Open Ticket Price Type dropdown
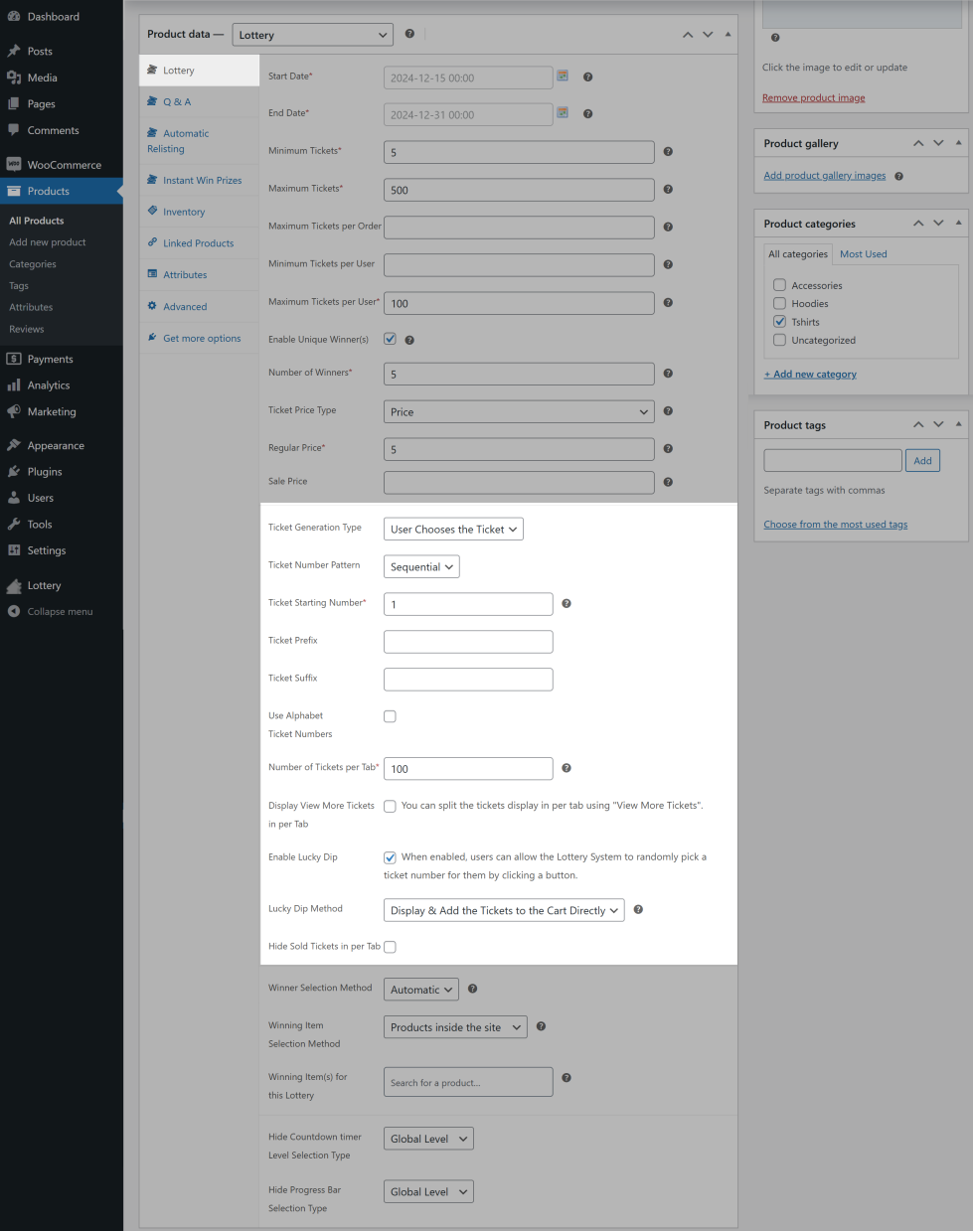Image resolution: width=973 pixels, height=1231 pixels. click(519, 411)
